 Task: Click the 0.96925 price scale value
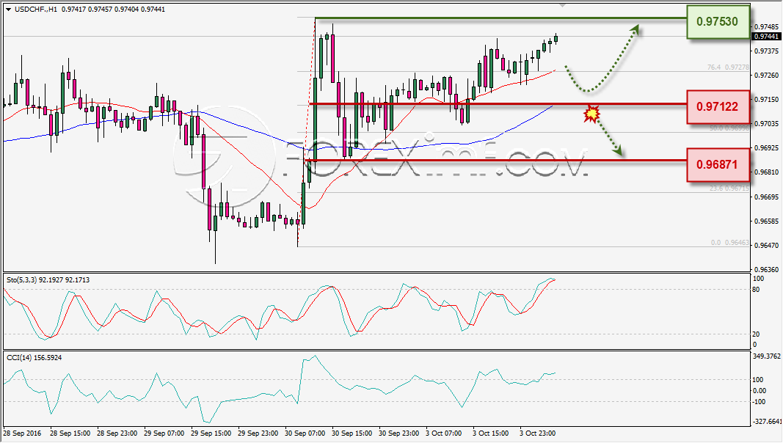[x=766, y=148]
